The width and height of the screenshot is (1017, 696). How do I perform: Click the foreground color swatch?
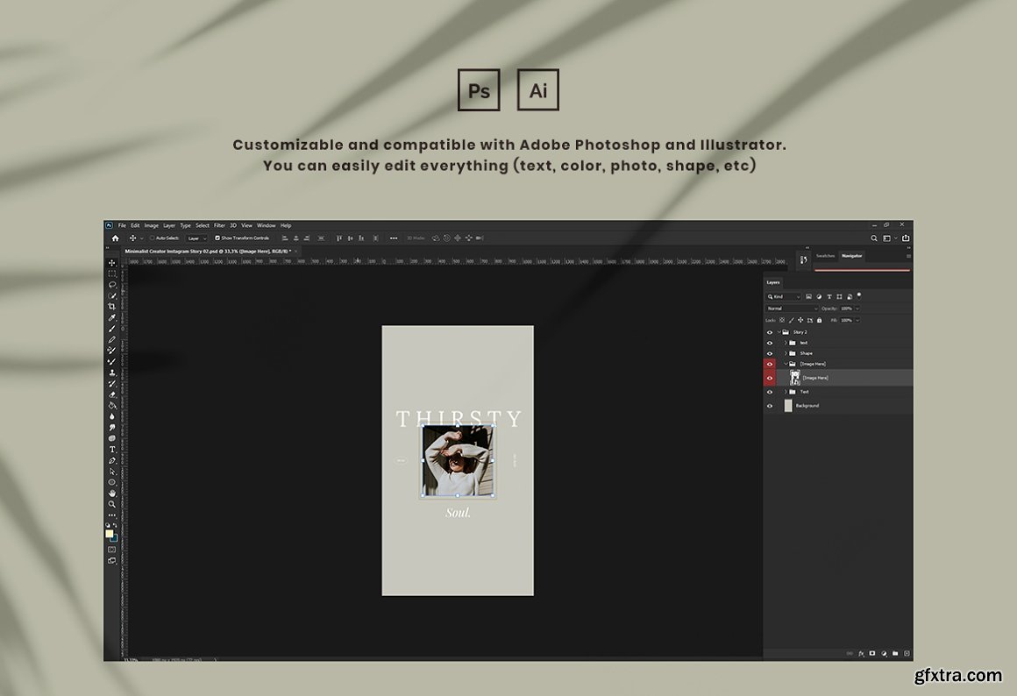pyautogui.click(x=110, y=533)
